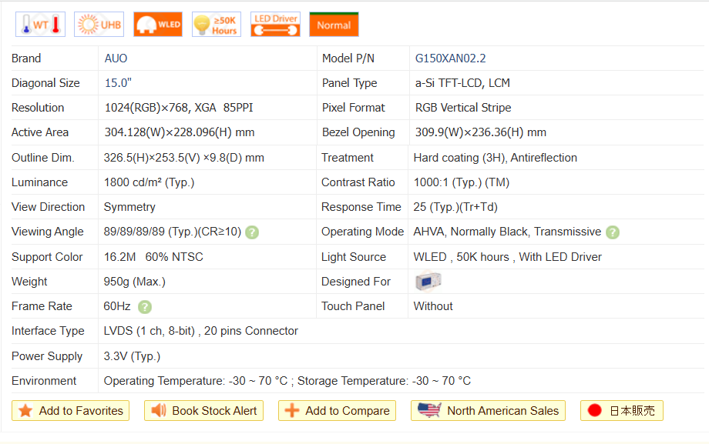Click the UHB ultra high brightness icon
The width and height of the screenshot is (709, 444).
pos(99,25)
